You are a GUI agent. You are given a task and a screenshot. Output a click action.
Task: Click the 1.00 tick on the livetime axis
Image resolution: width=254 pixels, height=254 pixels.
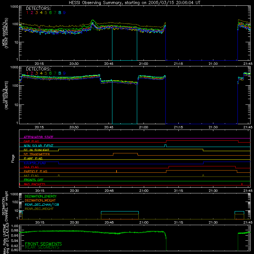15,226
